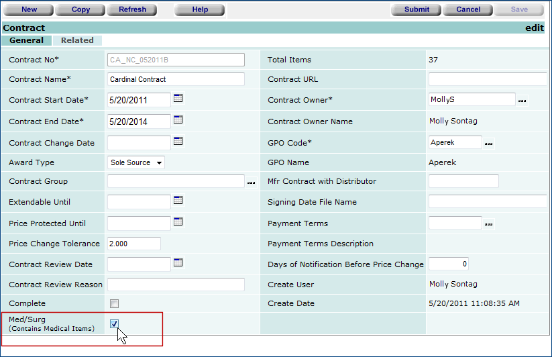Focus the Contract URL input field

tap(487, 79)
